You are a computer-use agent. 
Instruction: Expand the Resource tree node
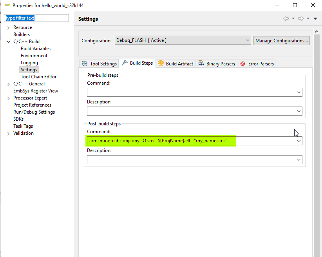click(9, 27)
